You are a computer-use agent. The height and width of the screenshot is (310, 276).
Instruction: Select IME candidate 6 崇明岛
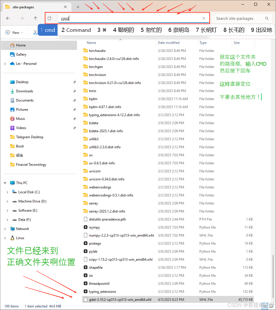179,30
